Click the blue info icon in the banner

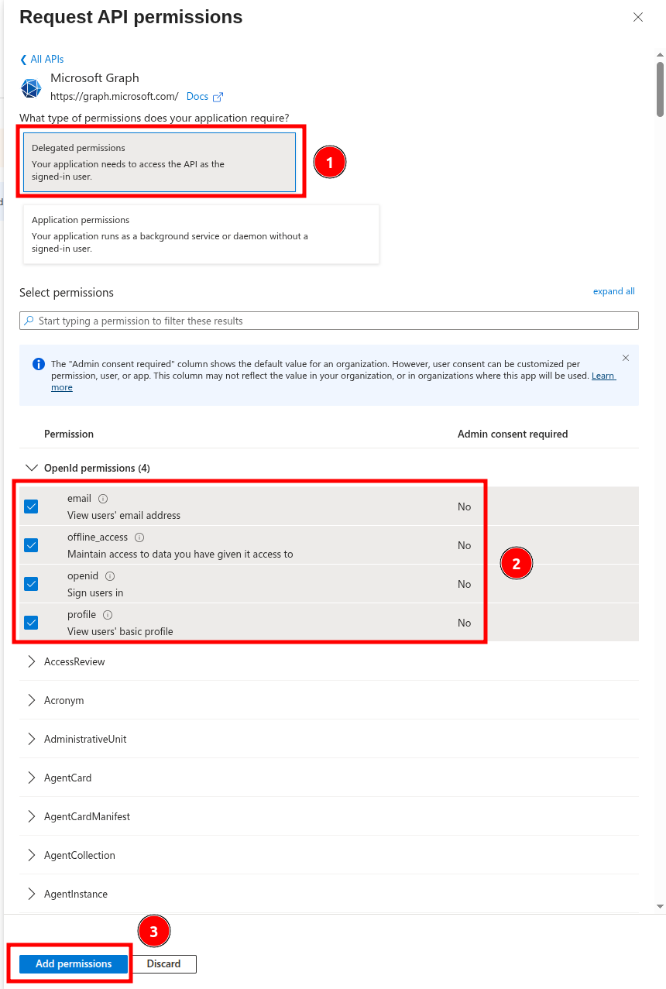pos(39,364)
